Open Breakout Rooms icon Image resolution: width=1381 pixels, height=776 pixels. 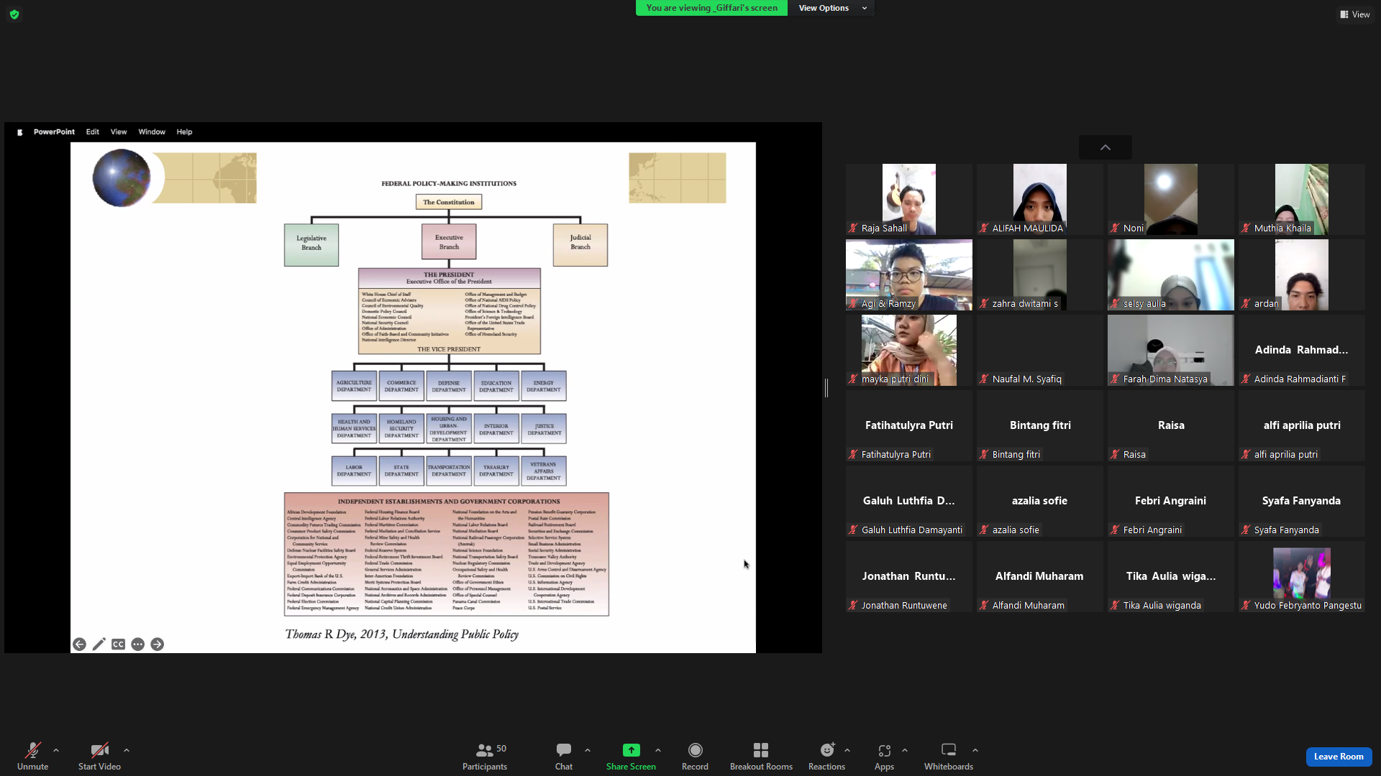(x=761, y=750)
